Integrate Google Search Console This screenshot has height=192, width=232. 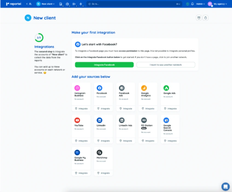click(x=170, y=141)
